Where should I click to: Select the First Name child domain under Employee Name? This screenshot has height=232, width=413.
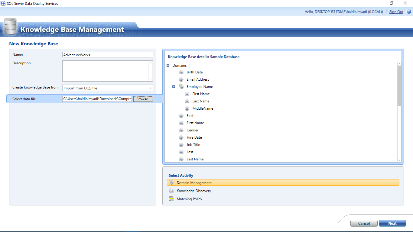(x=201, y=94)
